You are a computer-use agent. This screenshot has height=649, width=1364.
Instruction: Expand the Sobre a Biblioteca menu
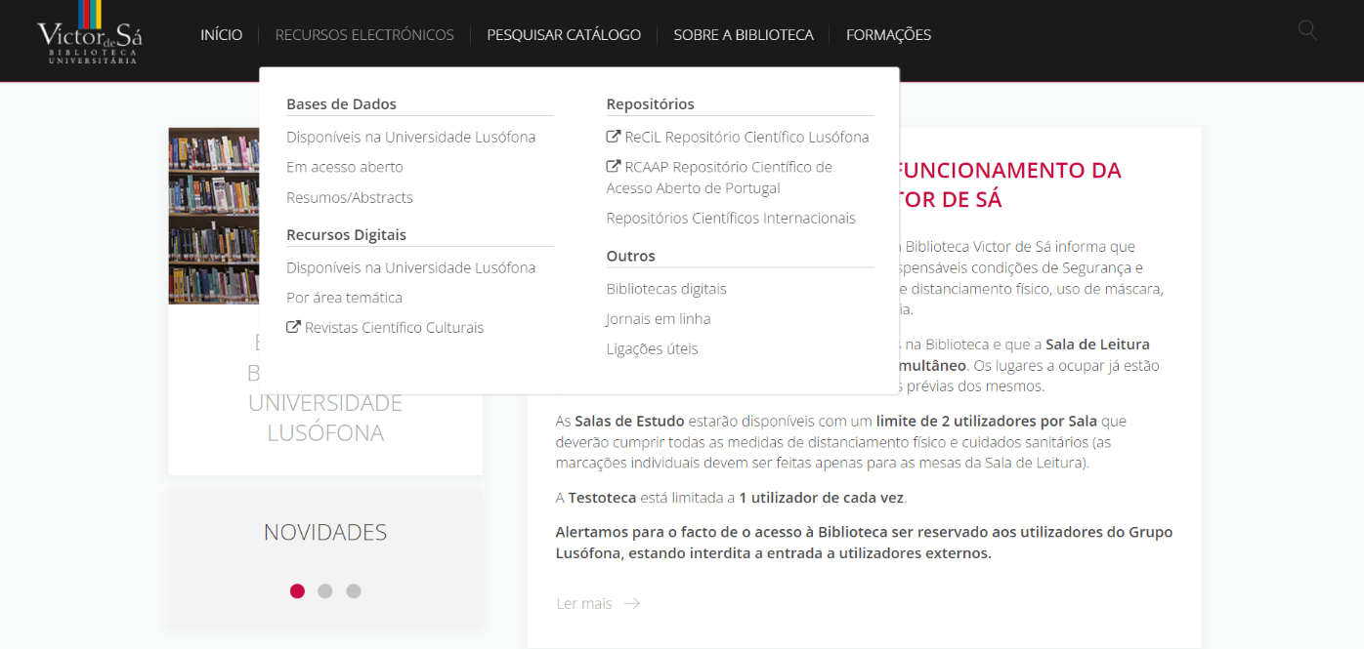(x=743, y=35)
